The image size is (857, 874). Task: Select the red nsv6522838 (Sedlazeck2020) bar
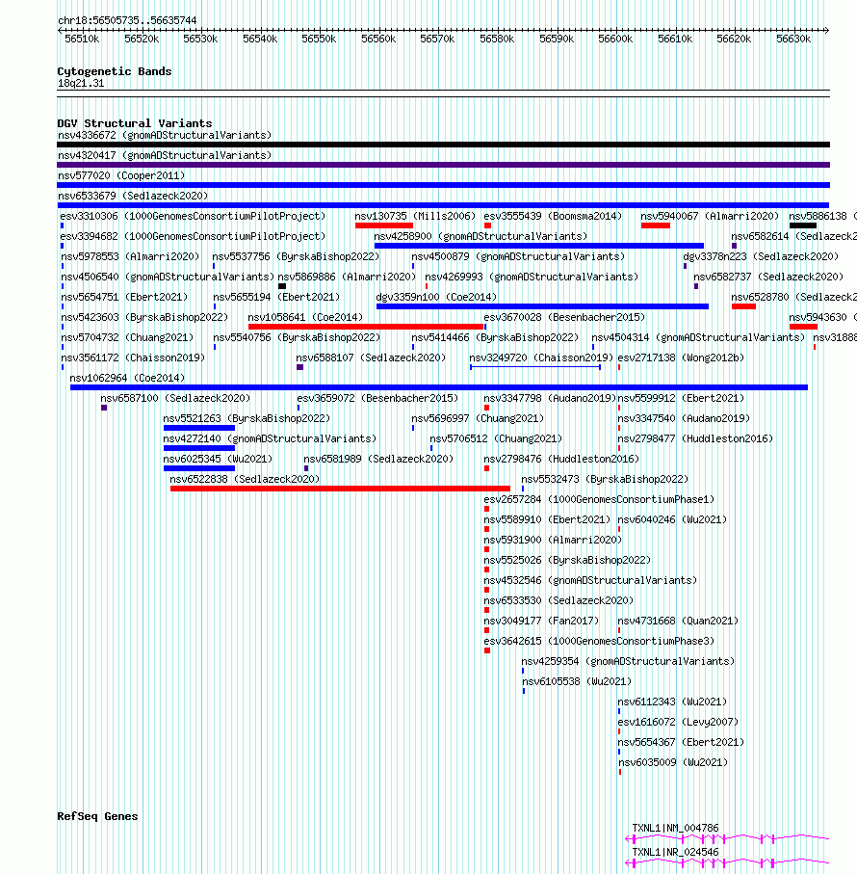[340, 489]
